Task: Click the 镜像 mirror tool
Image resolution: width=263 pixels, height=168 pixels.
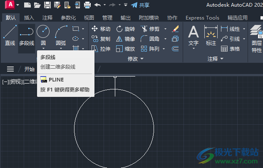Action: (x=126, y=39)
